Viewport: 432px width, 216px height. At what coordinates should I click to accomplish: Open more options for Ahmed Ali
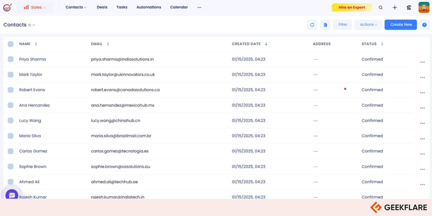[x=422, y=185]
